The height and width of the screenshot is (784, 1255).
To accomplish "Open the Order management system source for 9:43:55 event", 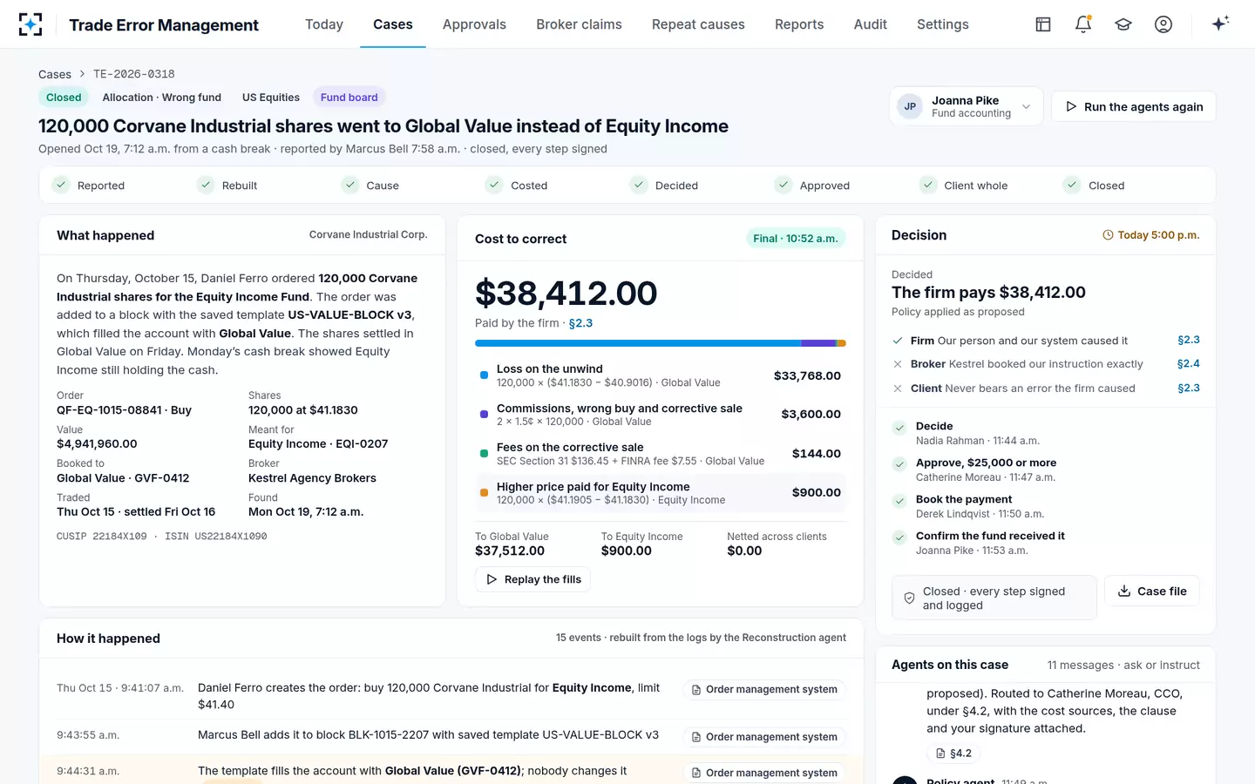I will tap(764, 737).
